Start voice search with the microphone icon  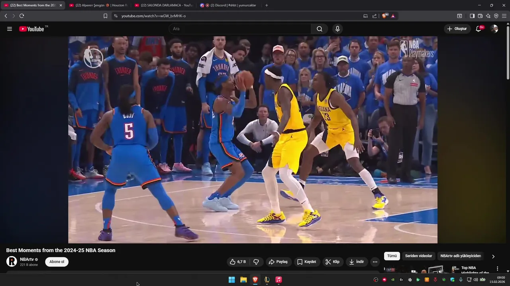(x=337, y=29)
